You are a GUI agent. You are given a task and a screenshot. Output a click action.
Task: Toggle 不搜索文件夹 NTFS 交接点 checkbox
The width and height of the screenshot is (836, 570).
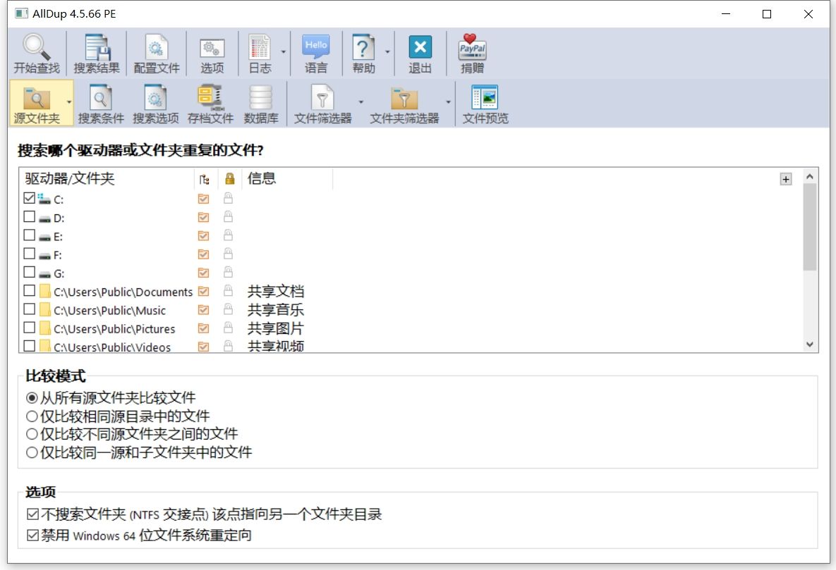point(32,514)
